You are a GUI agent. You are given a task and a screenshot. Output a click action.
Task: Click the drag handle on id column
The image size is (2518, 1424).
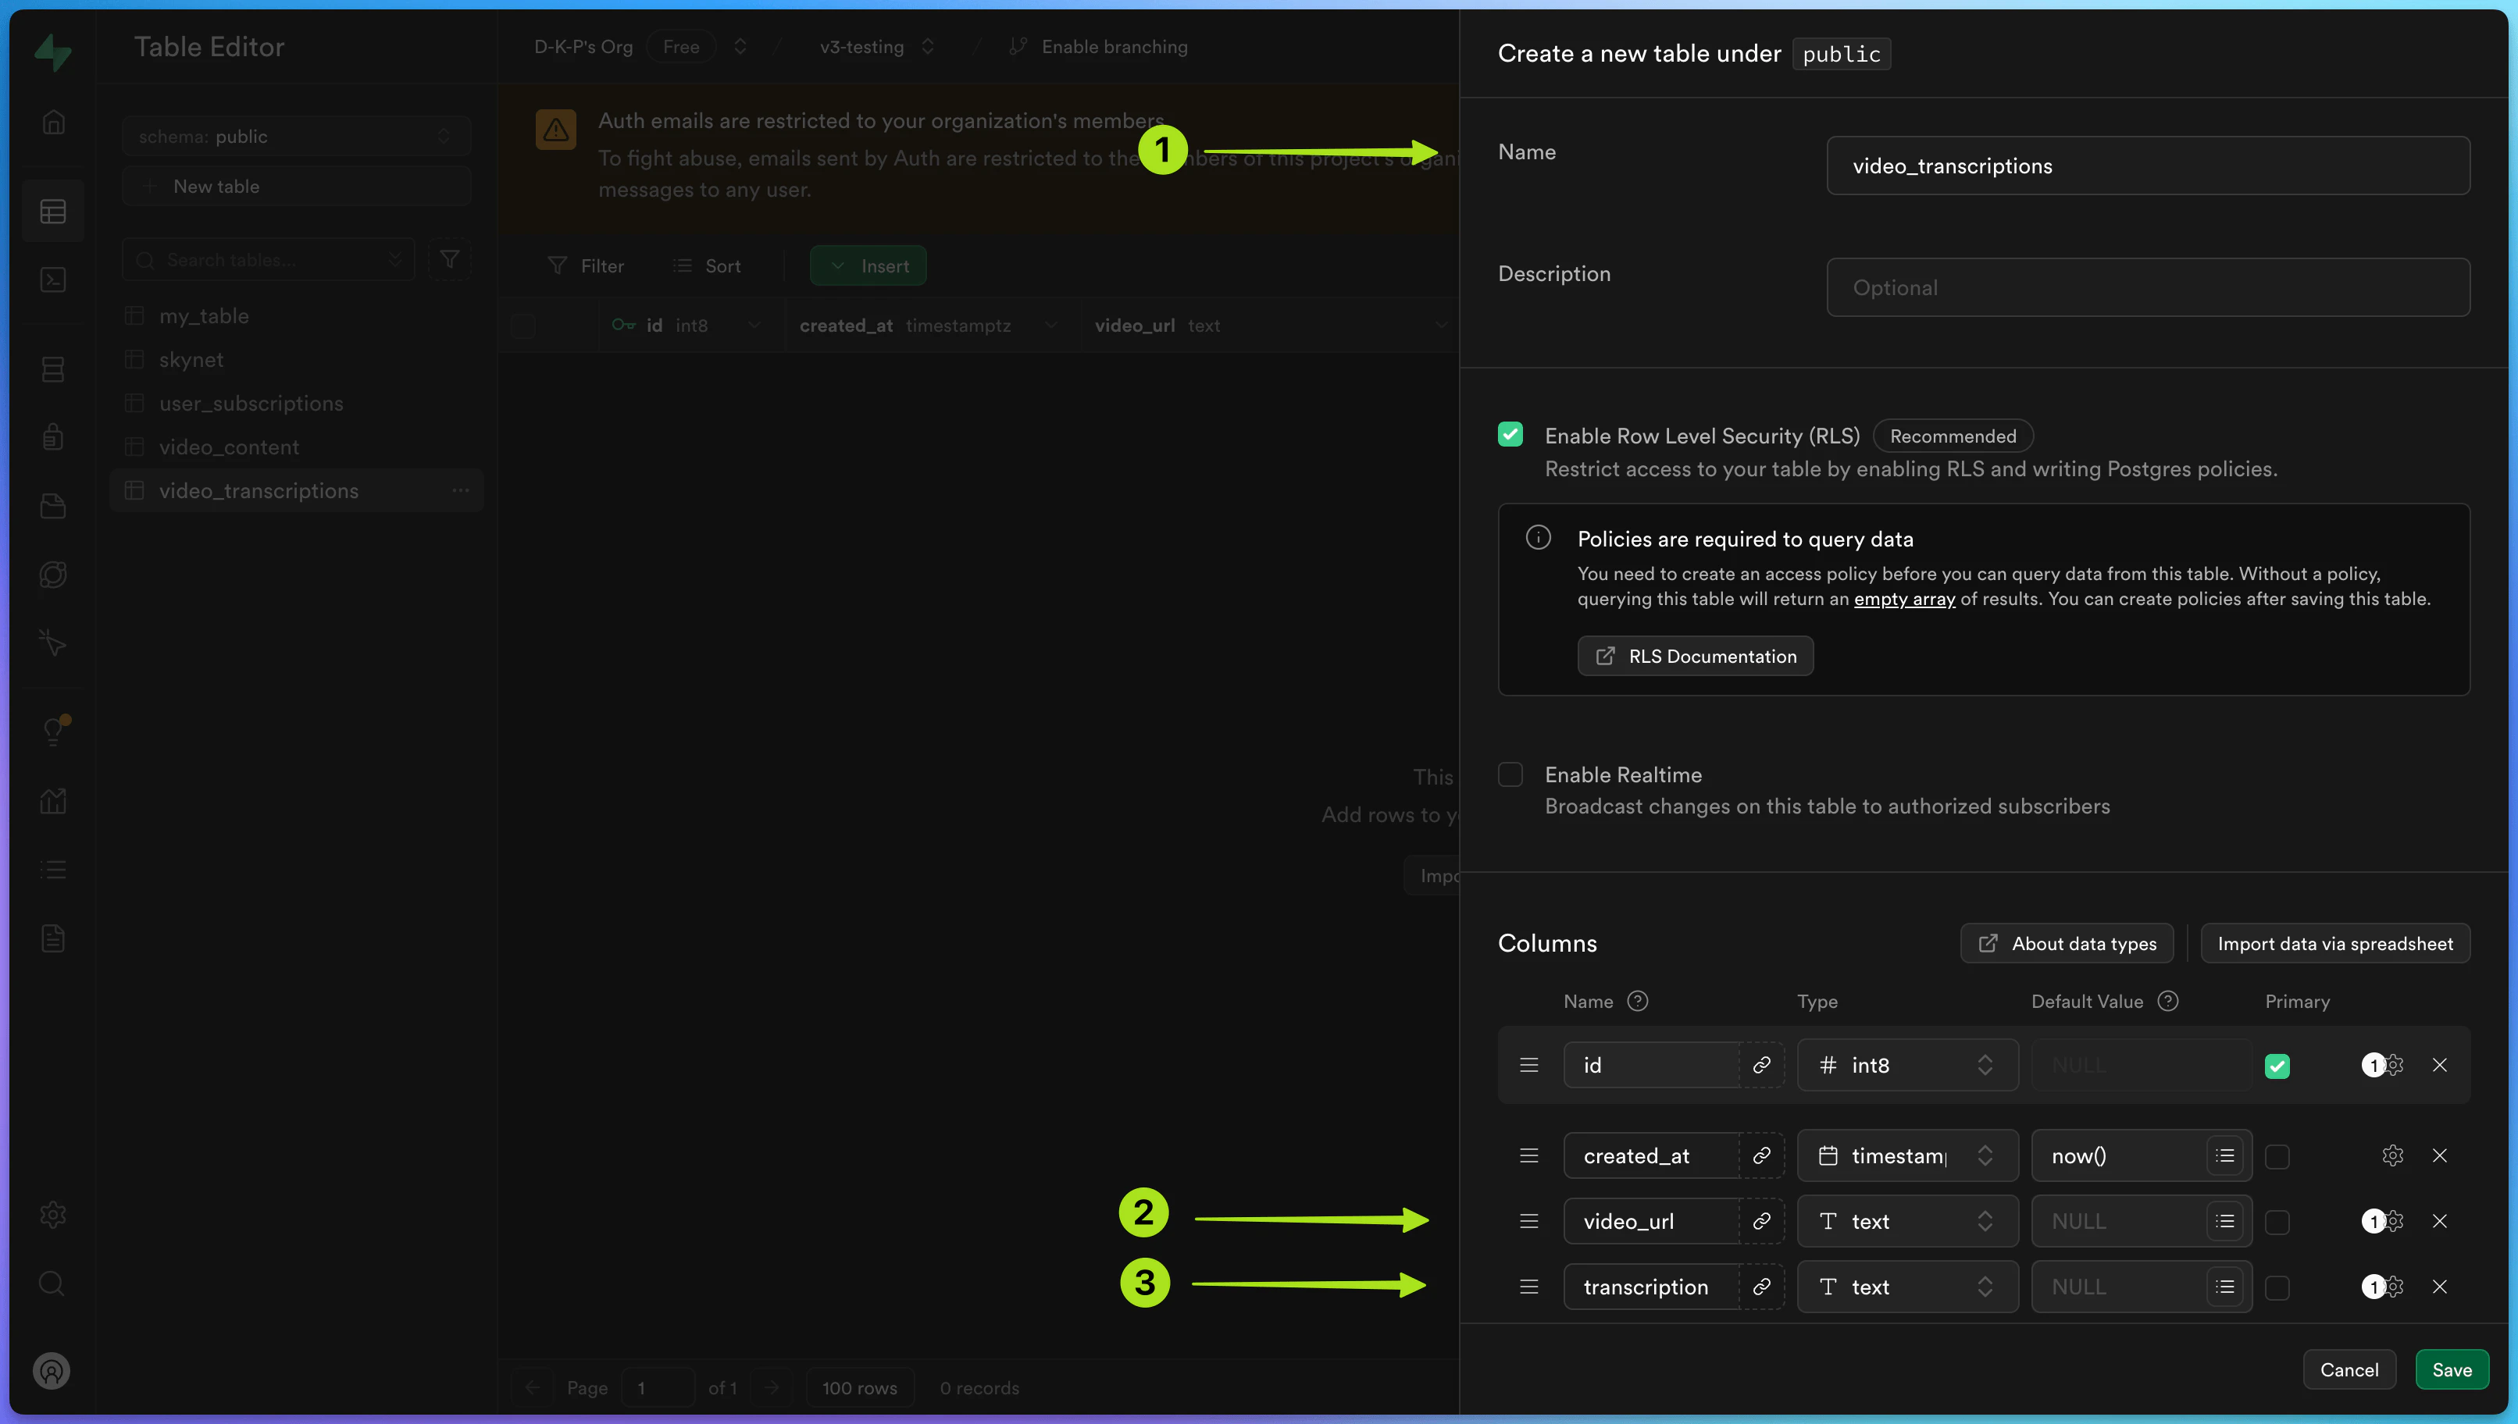tap(1529, 1065)
